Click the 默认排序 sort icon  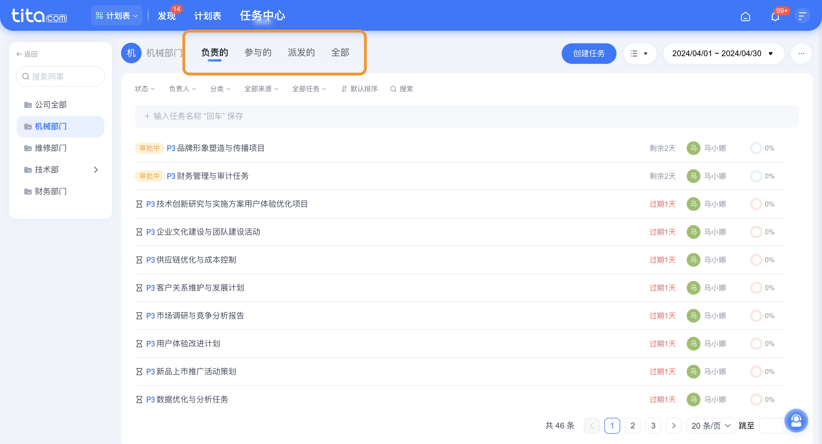tap(344, 89)
